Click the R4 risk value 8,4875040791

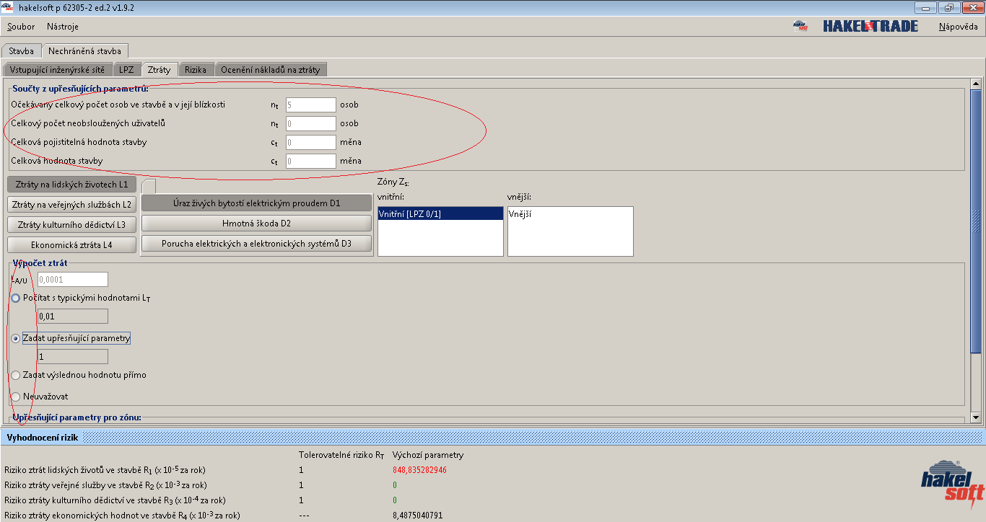[417, 516]
